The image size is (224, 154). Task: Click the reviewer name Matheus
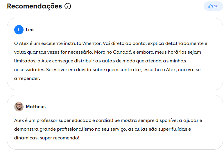tap(36, 107)
